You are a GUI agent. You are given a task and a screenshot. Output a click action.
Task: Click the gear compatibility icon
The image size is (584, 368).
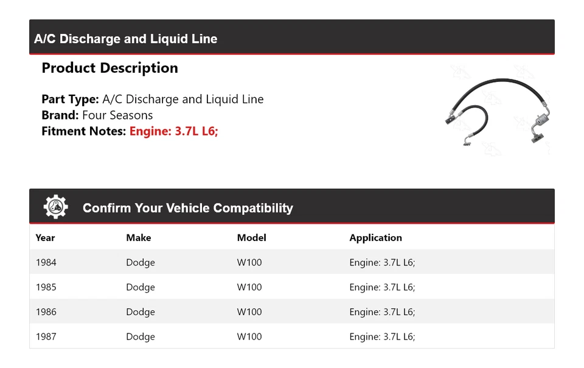(x=55, y=207)
